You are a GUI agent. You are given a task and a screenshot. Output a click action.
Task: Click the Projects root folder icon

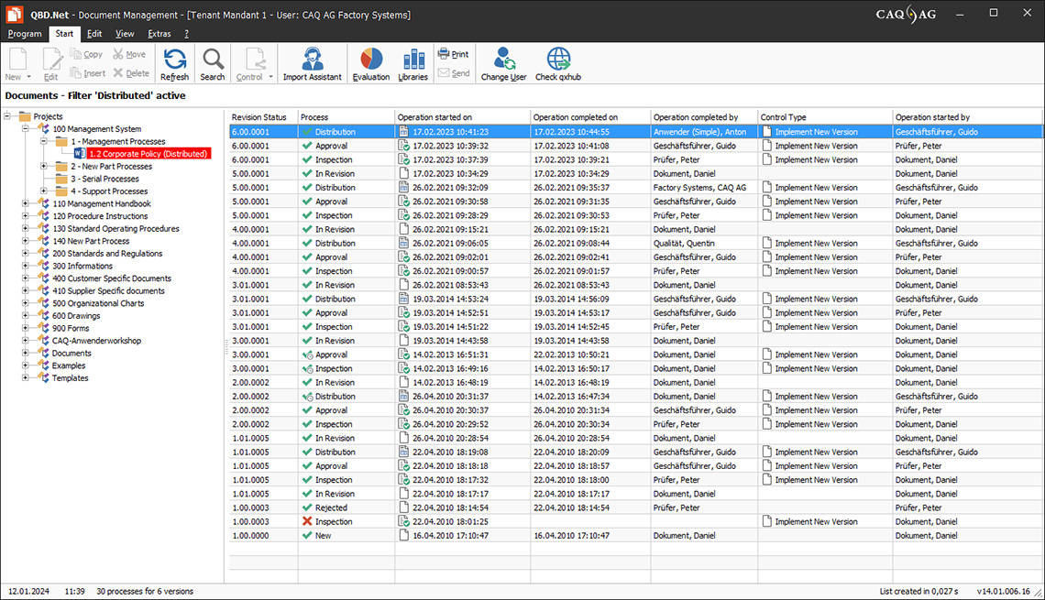pos(25,116)
